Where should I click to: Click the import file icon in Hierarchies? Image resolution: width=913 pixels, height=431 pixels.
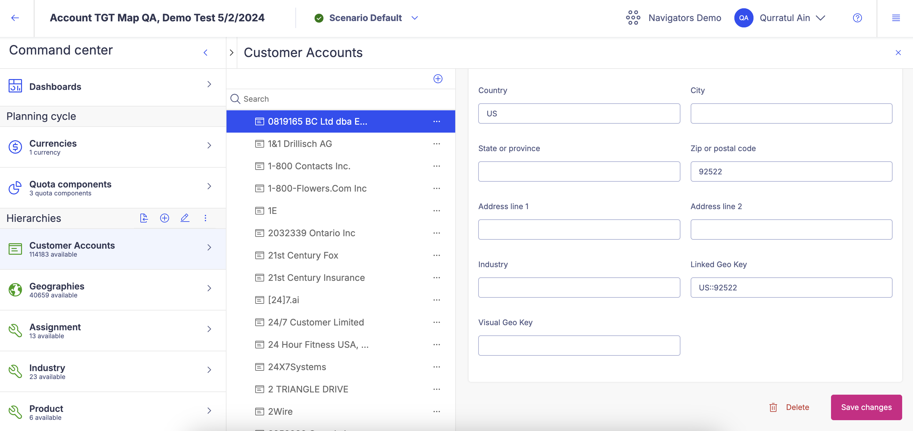click(x=144, y=218)
